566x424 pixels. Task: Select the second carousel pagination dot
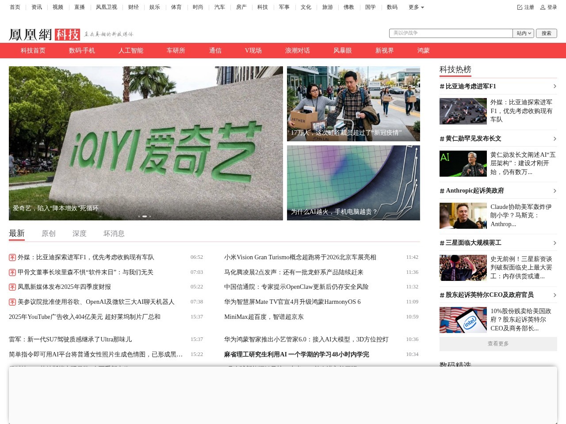pyautogui.click(x=145, y=216)
